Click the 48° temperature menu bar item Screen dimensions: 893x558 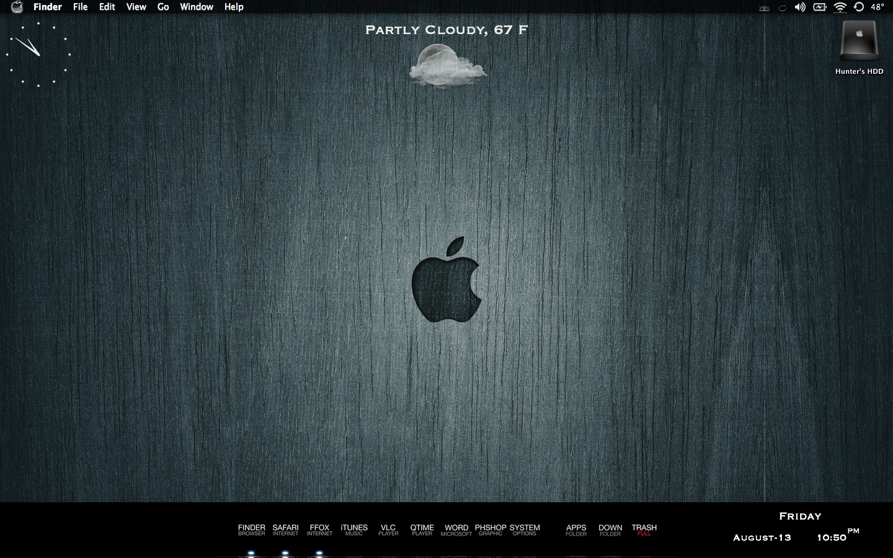point(877,7)
